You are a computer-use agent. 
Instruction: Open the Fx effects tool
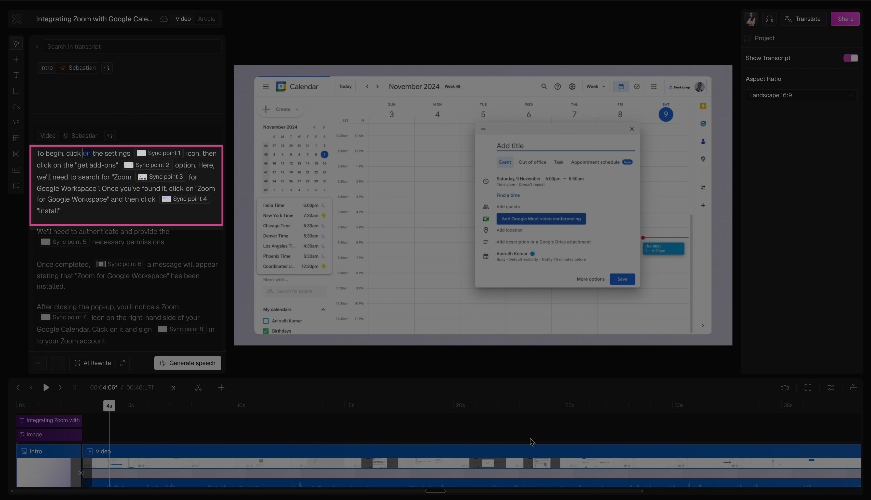[x=16, y=107]
